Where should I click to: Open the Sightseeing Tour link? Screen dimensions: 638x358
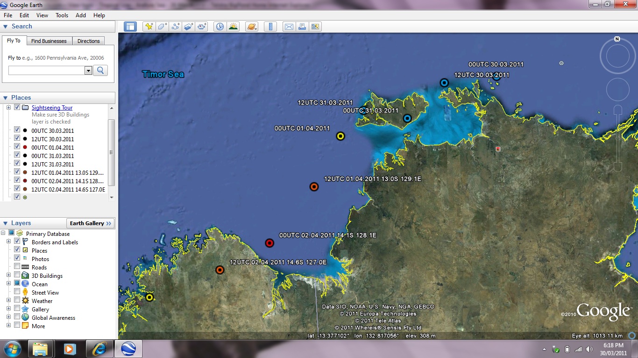(52, 108)
